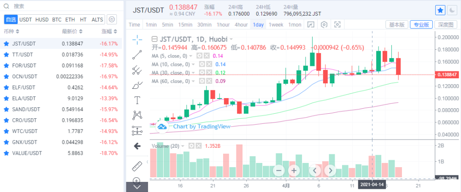Switch to 基本版 chart mode
Viewport: 461px width, 192px height.
(396, 25)
